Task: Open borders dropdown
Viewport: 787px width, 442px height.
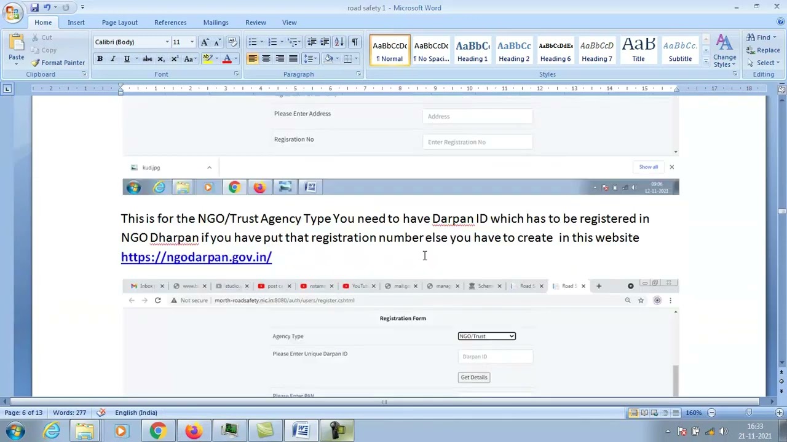Action: tap(357, 59)
